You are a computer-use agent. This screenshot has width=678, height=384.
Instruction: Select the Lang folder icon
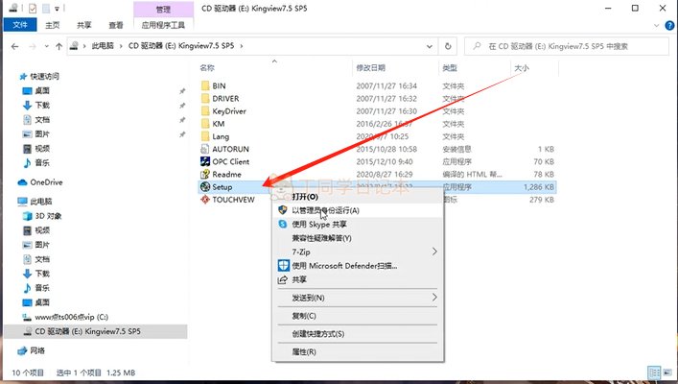tap(205, 136)
